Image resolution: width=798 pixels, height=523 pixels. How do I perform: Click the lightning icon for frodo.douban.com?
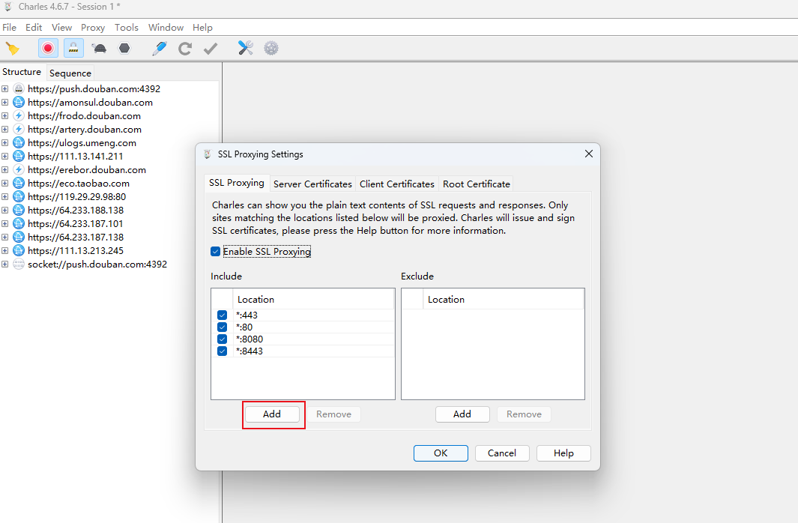pyautogui.click(x=19, y=115)
